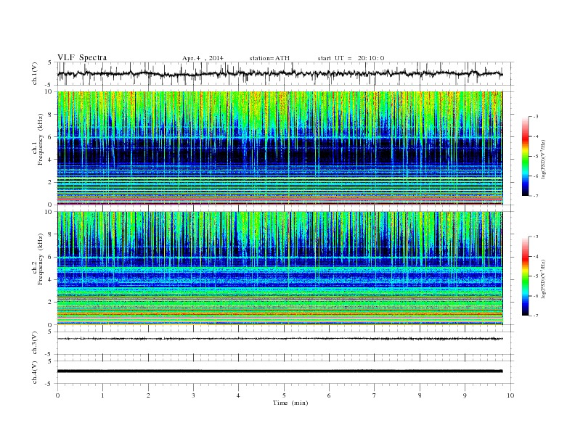
Task: Click the "3" tick on the time axis
Action: point(193,395)
